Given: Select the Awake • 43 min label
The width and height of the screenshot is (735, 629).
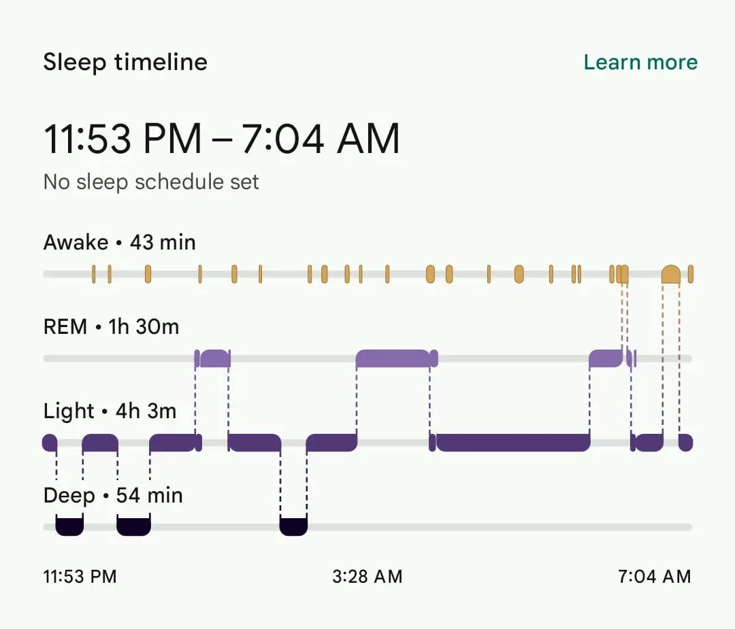Looking at the screenshot, I should (120, 242).
